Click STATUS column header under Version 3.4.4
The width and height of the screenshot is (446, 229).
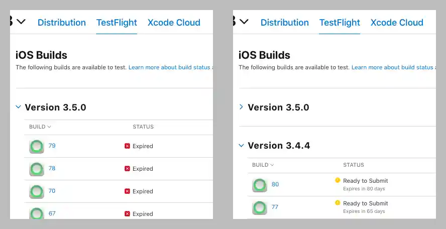(x=354, y=165)
